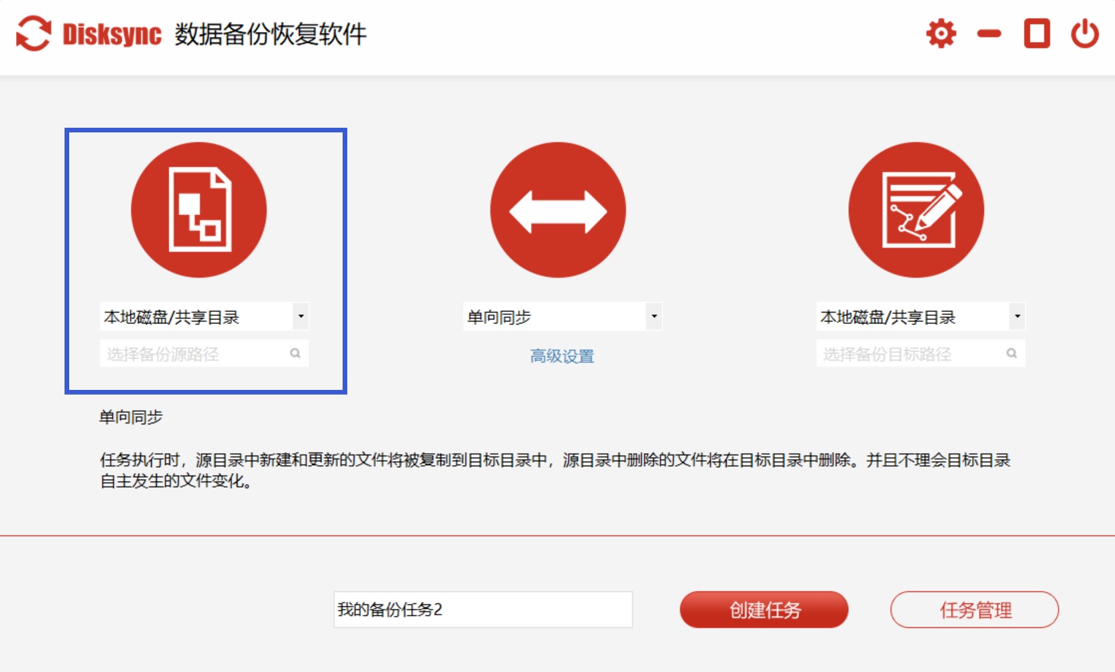Maximize the Disksync window

(x=1036, y=33)
